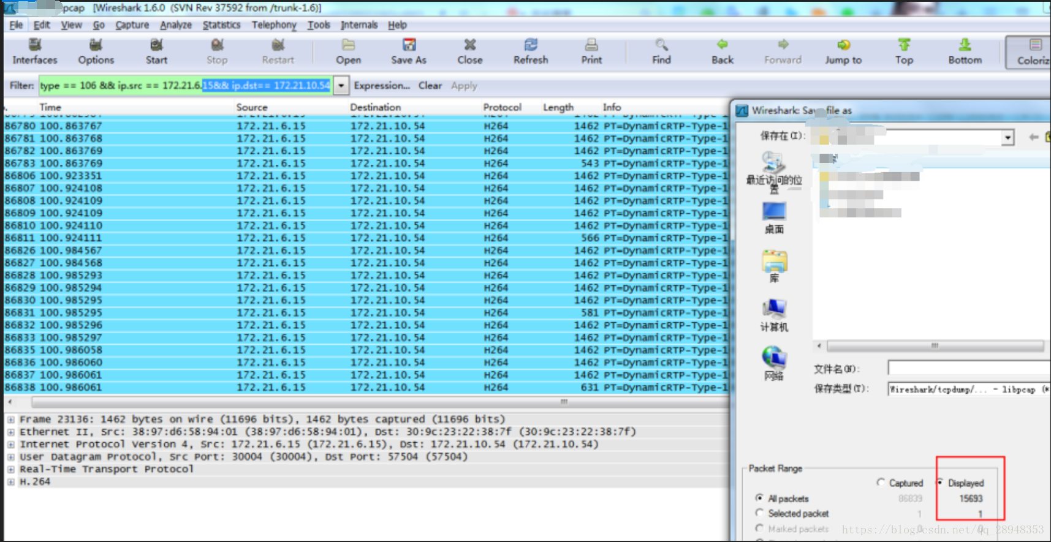Expand Real-Time Transport Protocol details
Viewport: 1051px width, 542px height.
(10, 469)
